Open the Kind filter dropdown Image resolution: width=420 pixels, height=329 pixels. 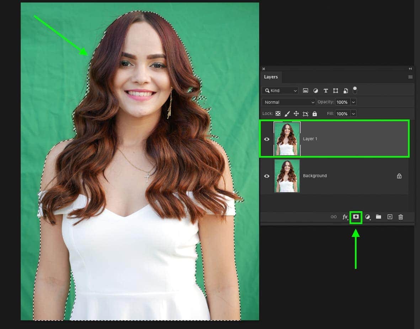(x=280, y=91)
